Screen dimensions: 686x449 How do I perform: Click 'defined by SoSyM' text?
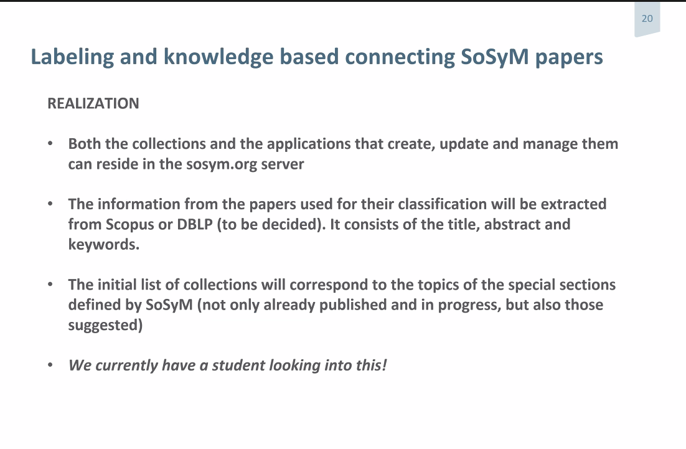point(130,305)
